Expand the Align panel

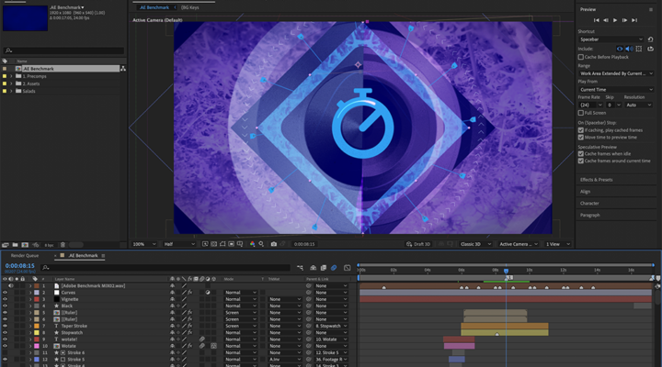[x=585, y=192]
